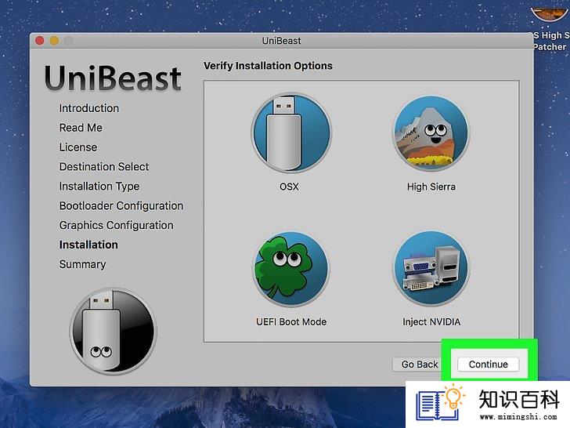Image resolution: width=570 pixels, height=428 pixels.
Task: Click the Continue button
Action: [x=489, y=365]
